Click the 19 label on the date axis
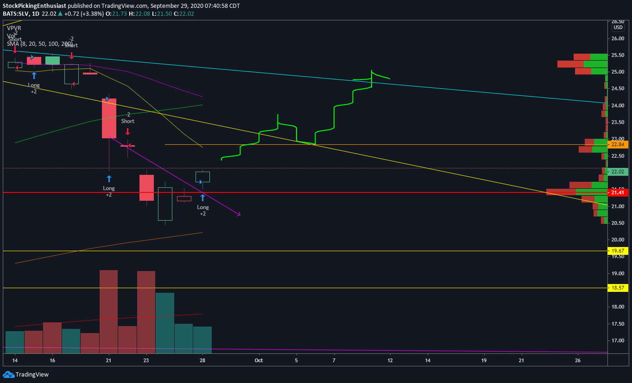Viewport: 632px width, 383px height. click(x=484, y=360)
